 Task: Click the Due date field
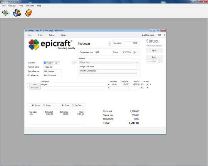(52, 63)
